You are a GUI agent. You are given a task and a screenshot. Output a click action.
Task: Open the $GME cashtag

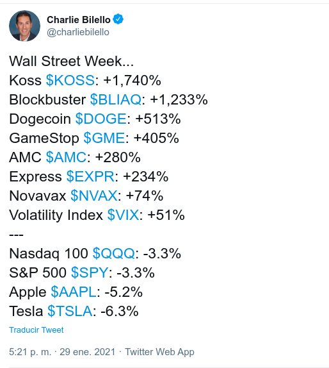pyautogui.click(x=104, y=138)
